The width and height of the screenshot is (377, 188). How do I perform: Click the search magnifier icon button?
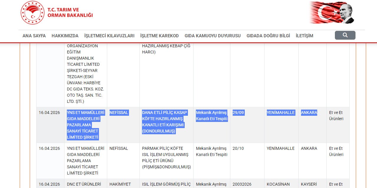(345, 35)
